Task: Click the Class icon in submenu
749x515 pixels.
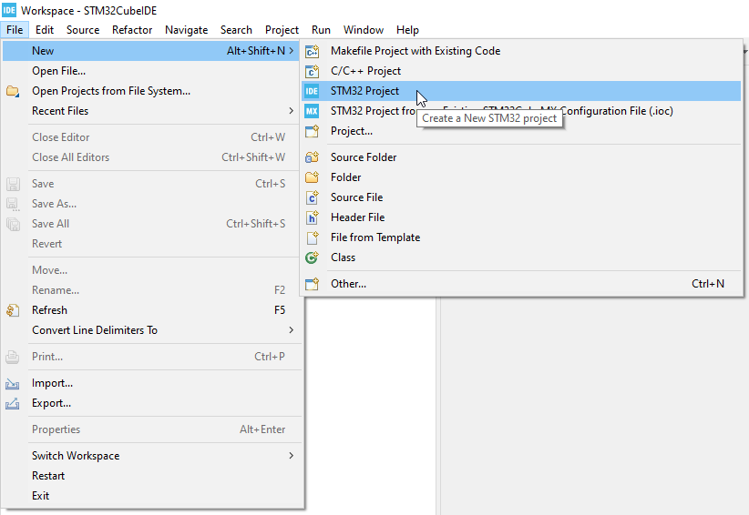Action: coord(312,257)
